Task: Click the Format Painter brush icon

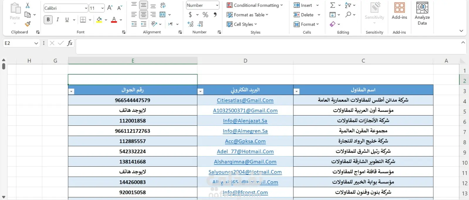Action: pyautogui.click(x=28, y=24)
